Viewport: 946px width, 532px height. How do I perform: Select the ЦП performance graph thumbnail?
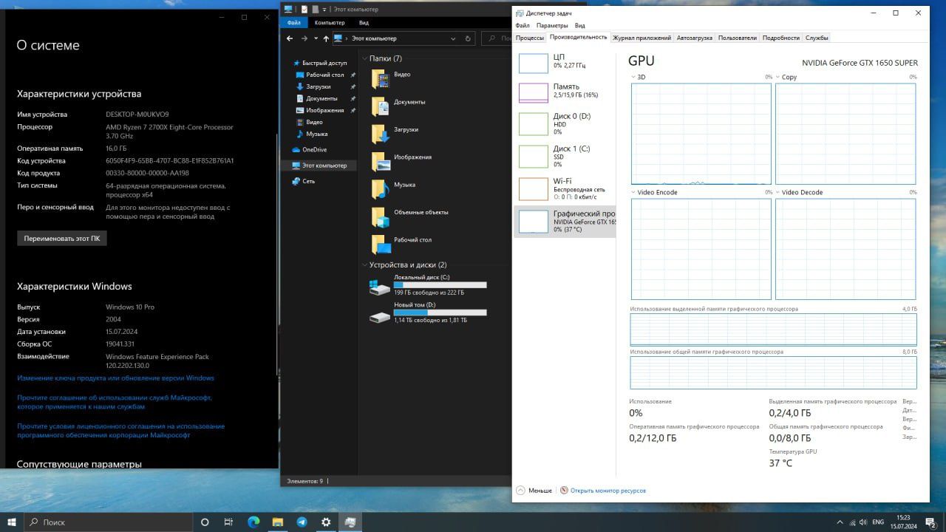(533, 63)
